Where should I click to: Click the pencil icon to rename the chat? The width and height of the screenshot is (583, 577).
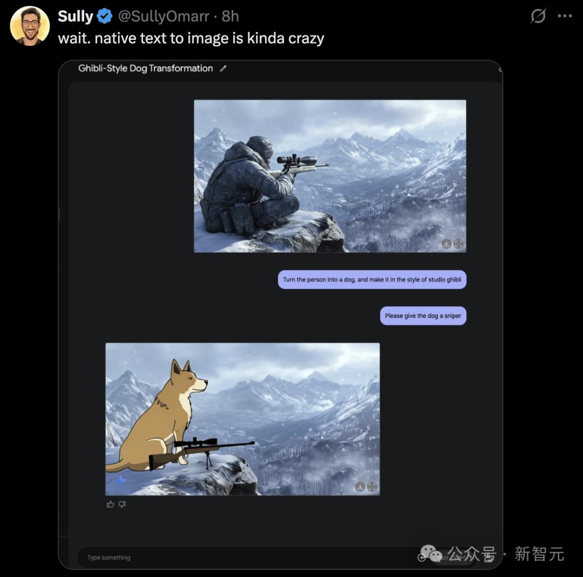coord(223,69)
